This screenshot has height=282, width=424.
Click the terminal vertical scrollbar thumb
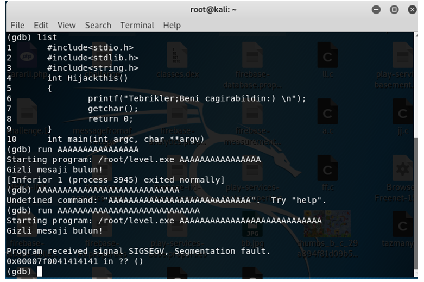point(416,203)
